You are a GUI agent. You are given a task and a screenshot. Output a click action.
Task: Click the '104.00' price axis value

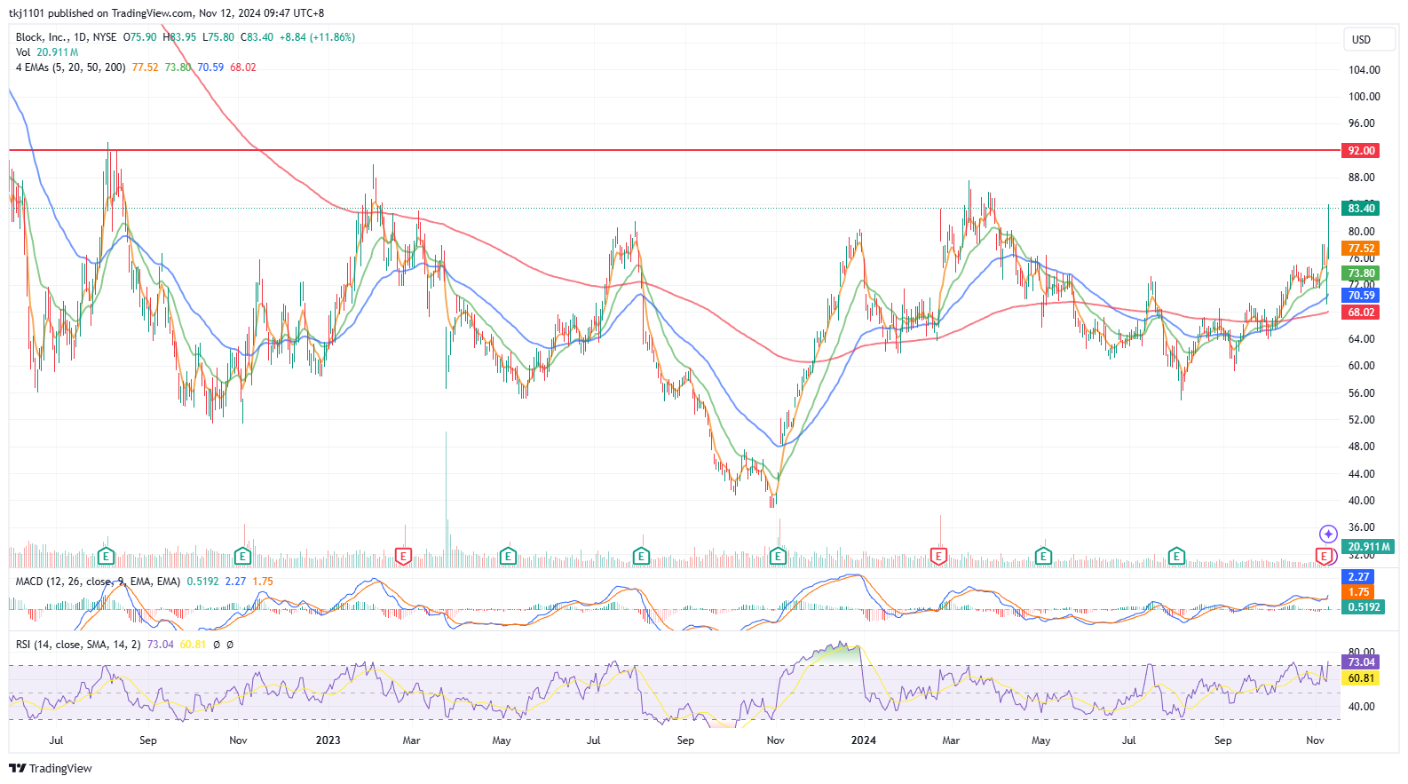(x=1364, y=70)
